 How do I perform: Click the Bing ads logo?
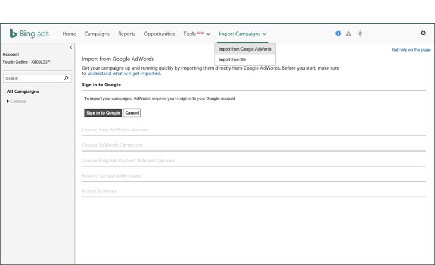coord(29,34)
